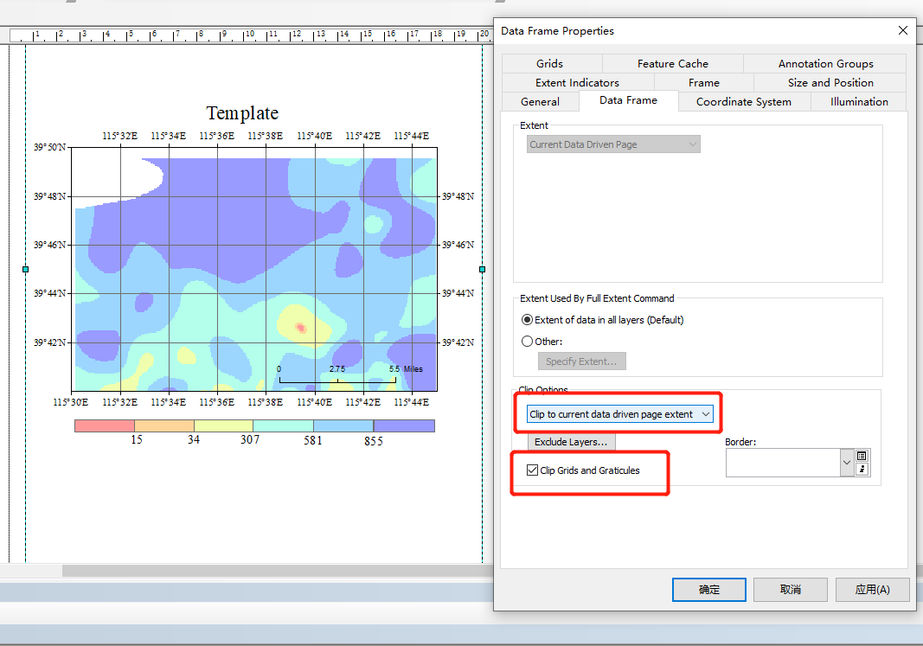Click the horizontal scrollbar below the layout
The height and width of the screenshot is (646, 923).
(x=277, y=571)
